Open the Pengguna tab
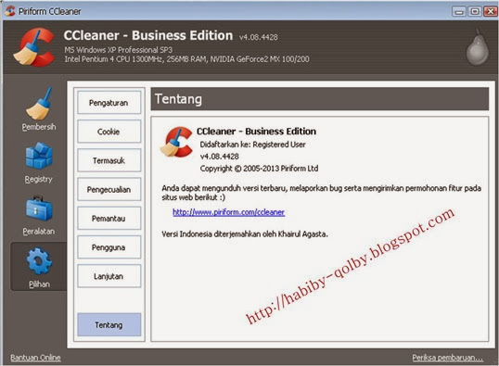This screenshot has height=366, width=499. tap(109, 247)
